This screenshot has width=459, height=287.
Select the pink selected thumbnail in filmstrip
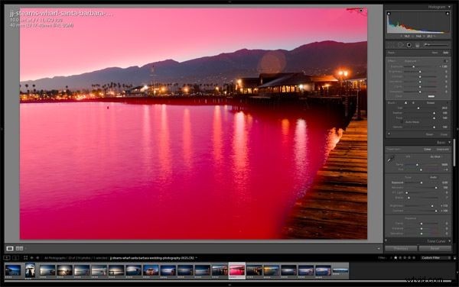click(x=237, y=271)
